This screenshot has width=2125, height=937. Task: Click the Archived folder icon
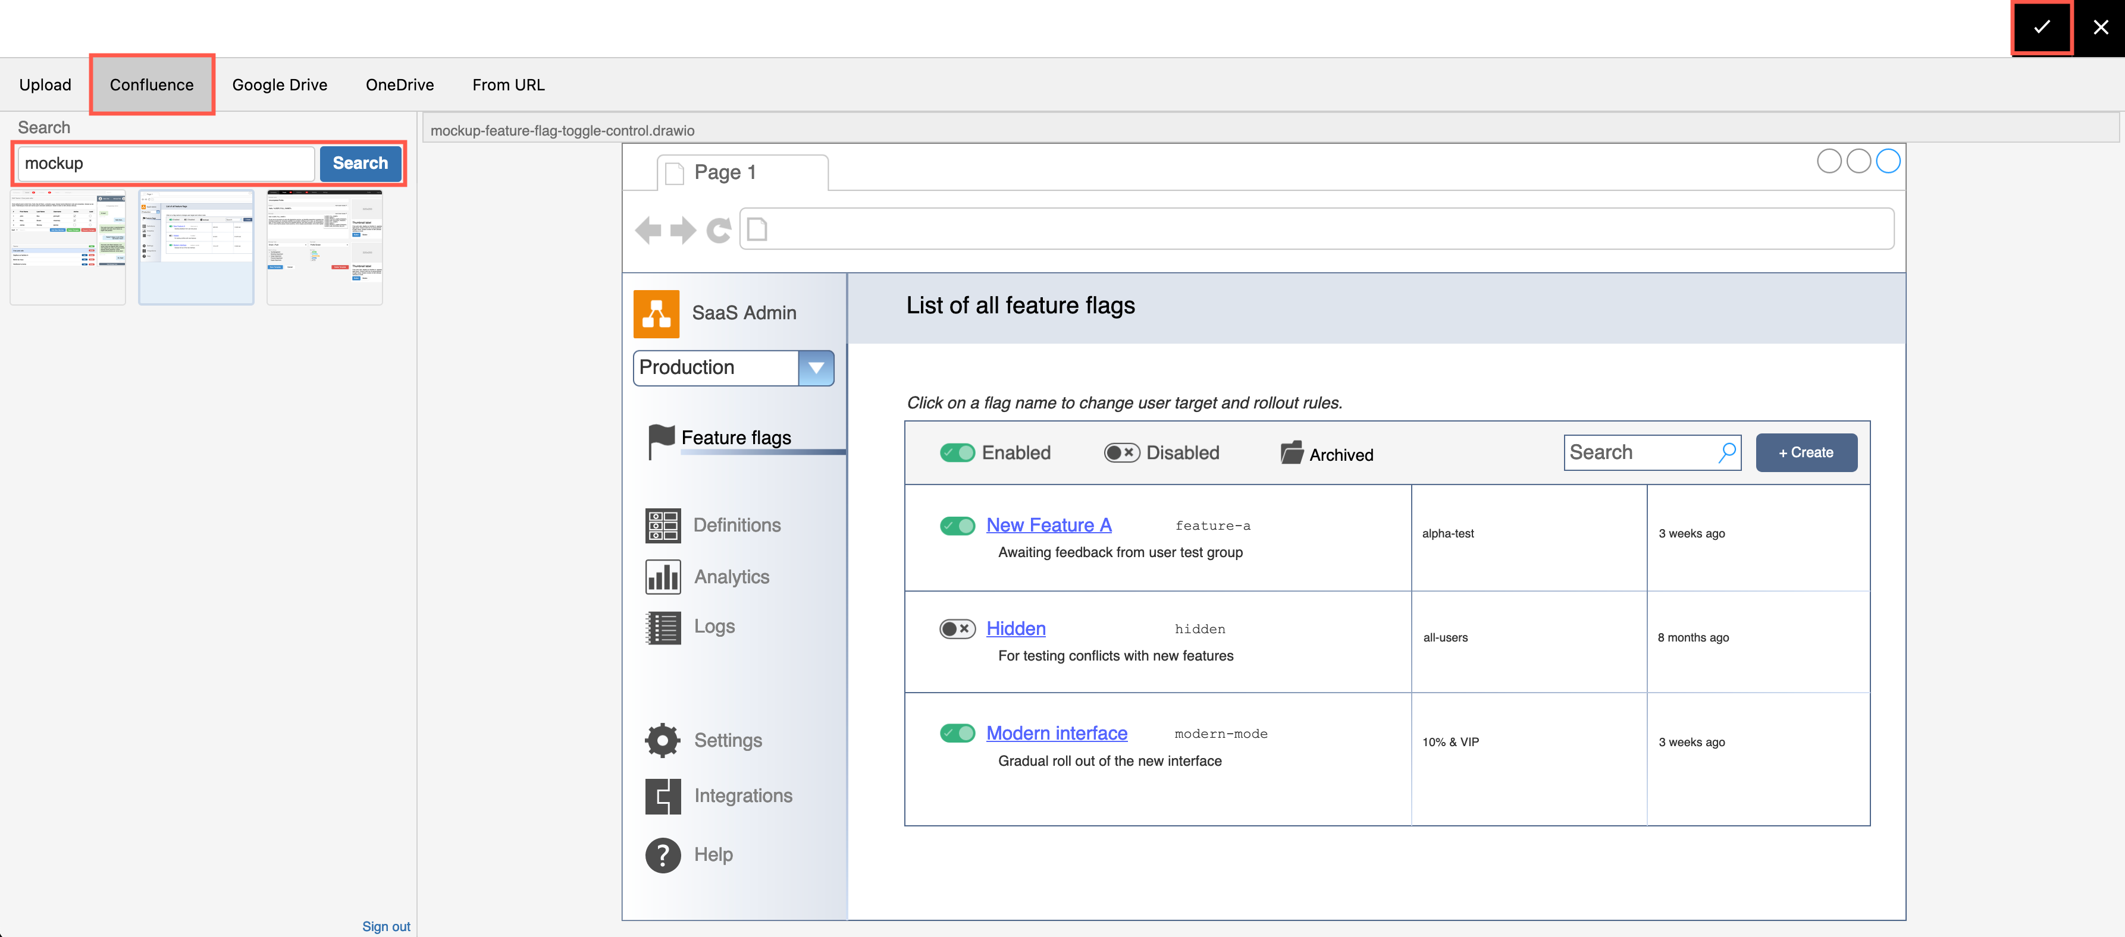point(1291,452)
